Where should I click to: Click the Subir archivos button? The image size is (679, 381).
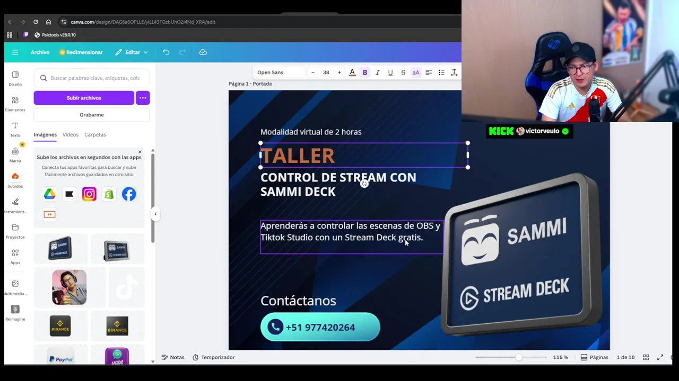84,98
